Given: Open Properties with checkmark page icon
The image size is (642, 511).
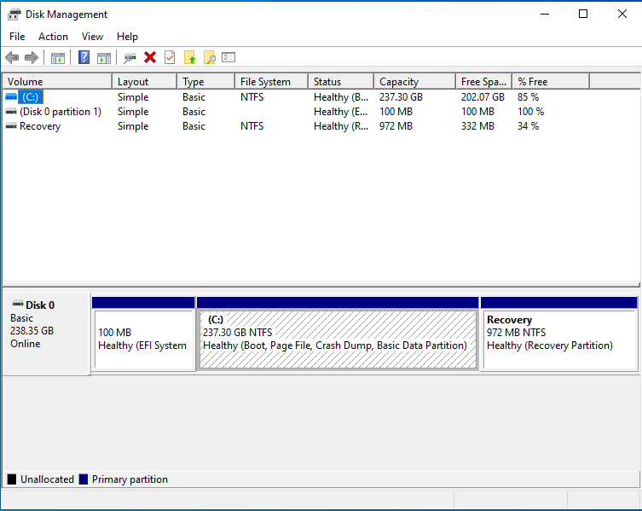Looking at the screenshot, I should (x=170, y=57).
